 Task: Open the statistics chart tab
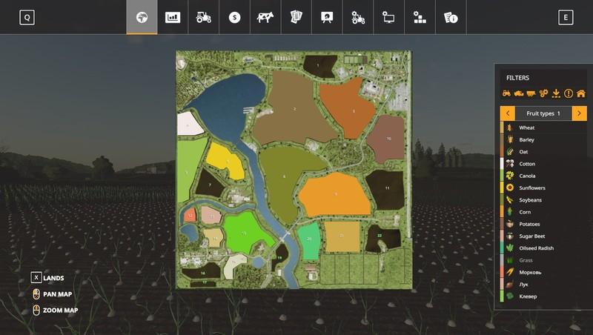[x=173, y=17]
